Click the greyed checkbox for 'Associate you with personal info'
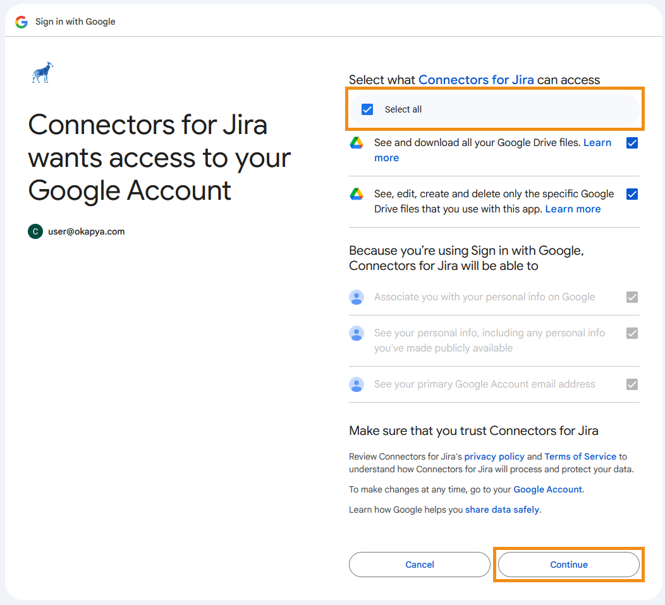 click(x=631, y=297)
